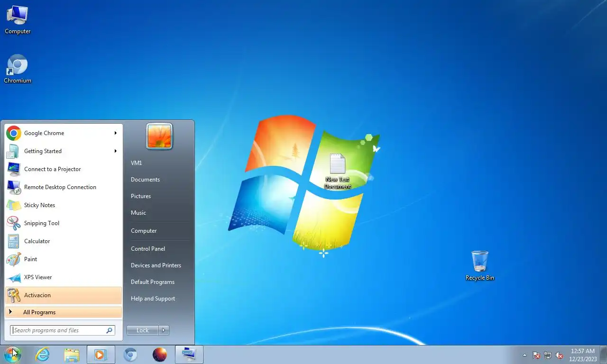Click the Lock button

coord(143,330)
